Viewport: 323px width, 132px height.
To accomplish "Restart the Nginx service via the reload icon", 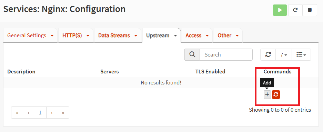I will pyautogui.click(x=295, y=10).
